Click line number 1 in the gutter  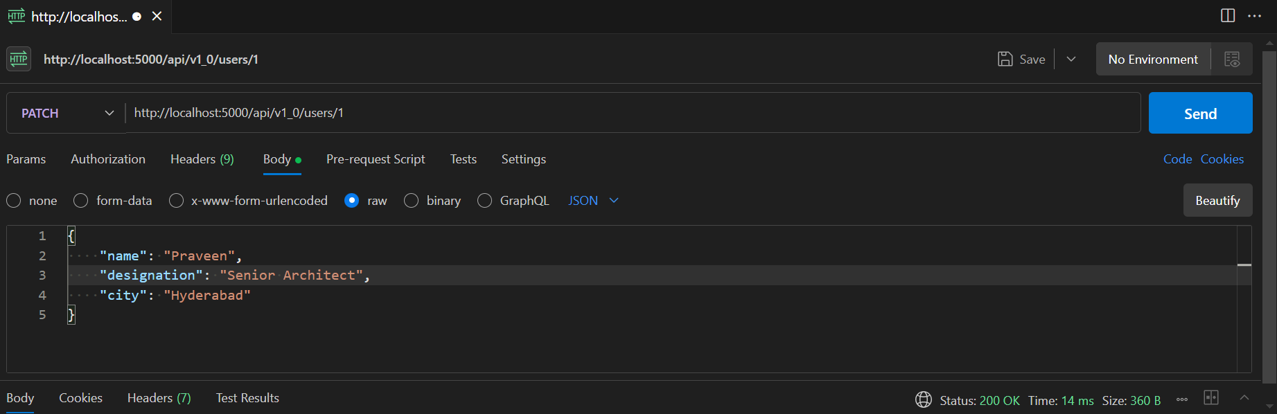(42, 236)
